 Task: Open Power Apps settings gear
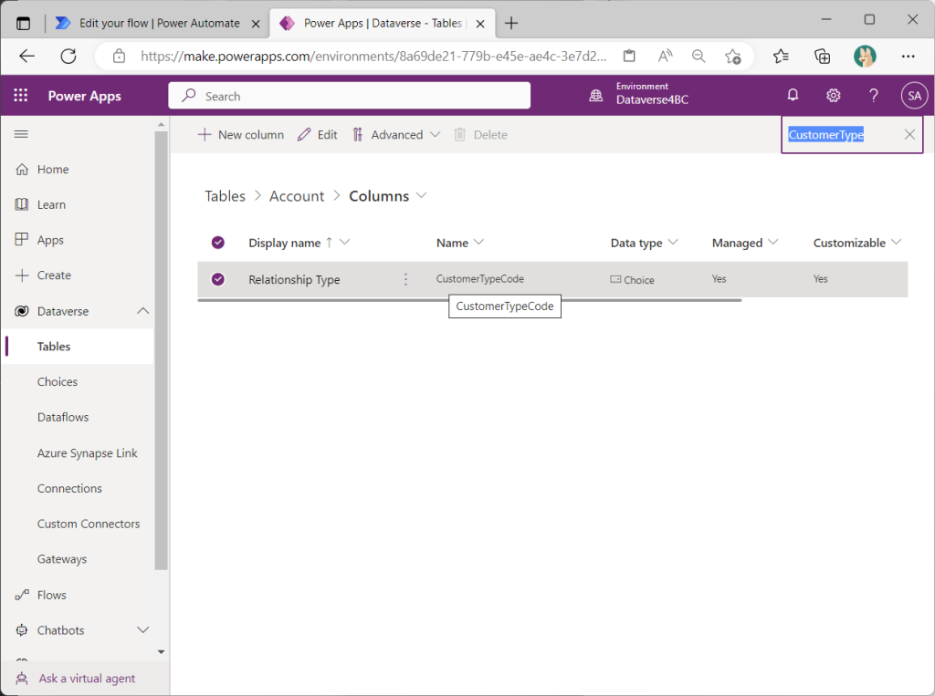click(833, 96)
